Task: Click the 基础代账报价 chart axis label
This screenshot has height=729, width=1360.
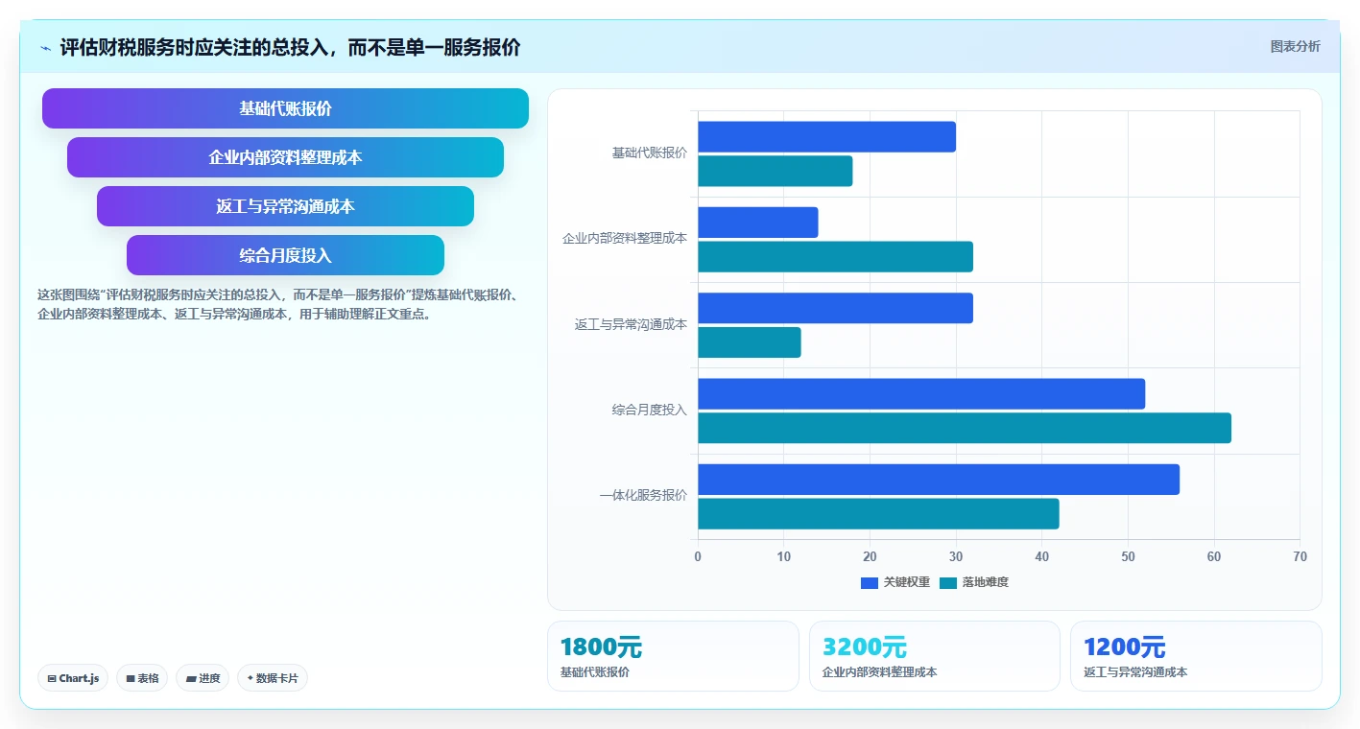Action: tap(650, 153)
